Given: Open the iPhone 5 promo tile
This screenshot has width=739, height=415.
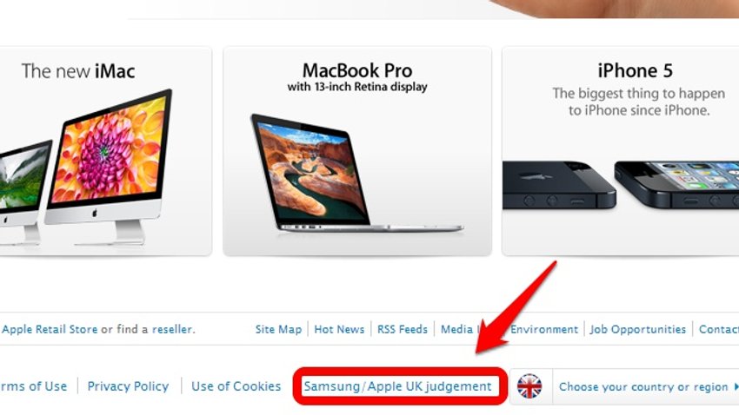Looking at the screenshot, I should [x=621, y=151].
